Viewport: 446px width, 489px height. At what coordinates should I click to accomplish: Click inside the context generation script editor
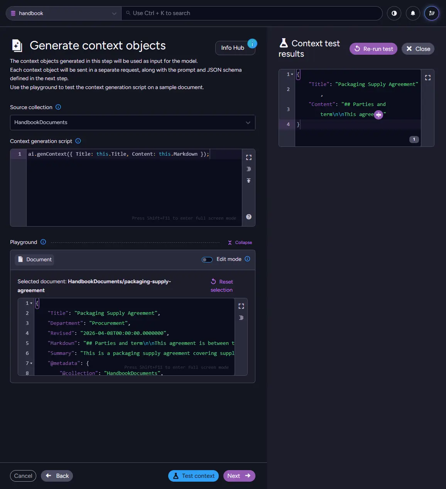(x=134, y=188)
